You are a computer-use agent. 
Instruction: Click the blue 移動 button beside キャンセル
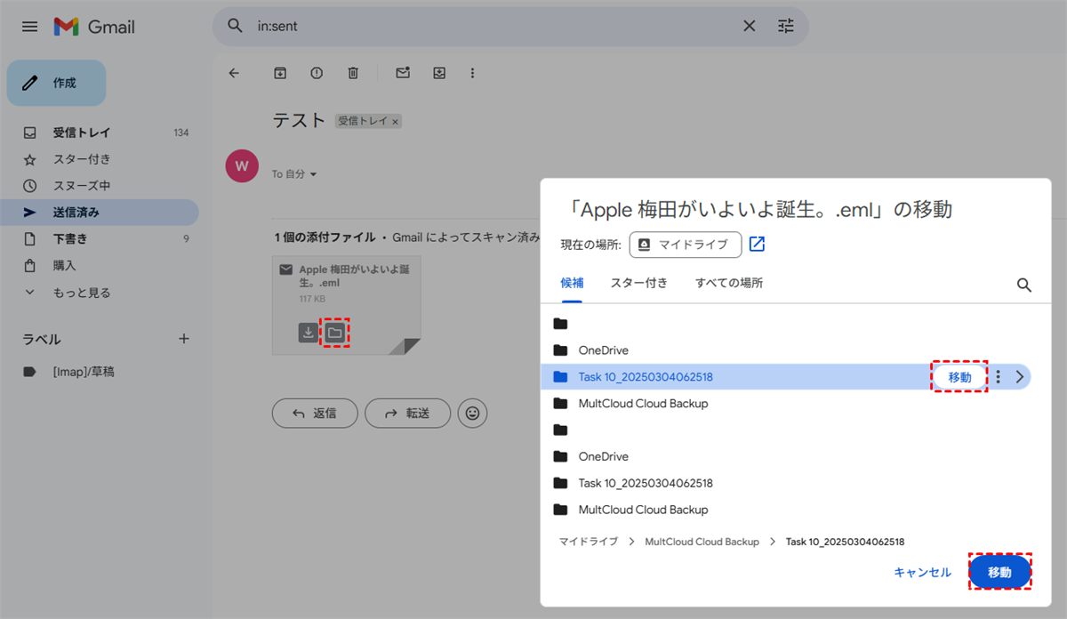tap(999, 573)
